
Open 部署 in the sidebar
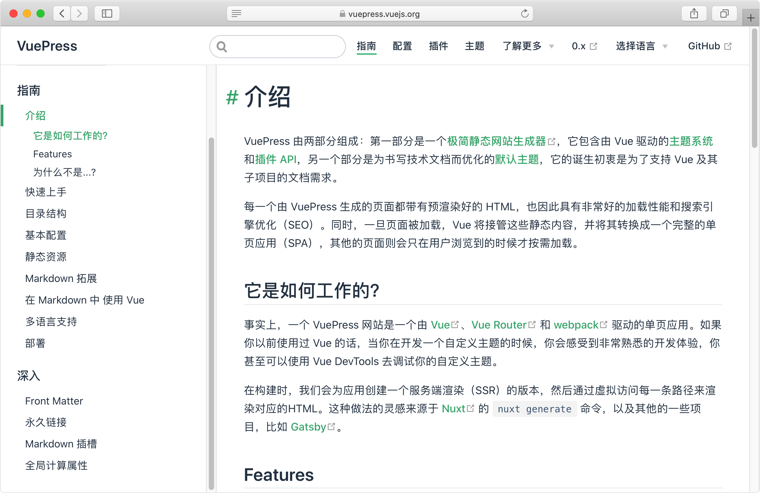(35, 343)
